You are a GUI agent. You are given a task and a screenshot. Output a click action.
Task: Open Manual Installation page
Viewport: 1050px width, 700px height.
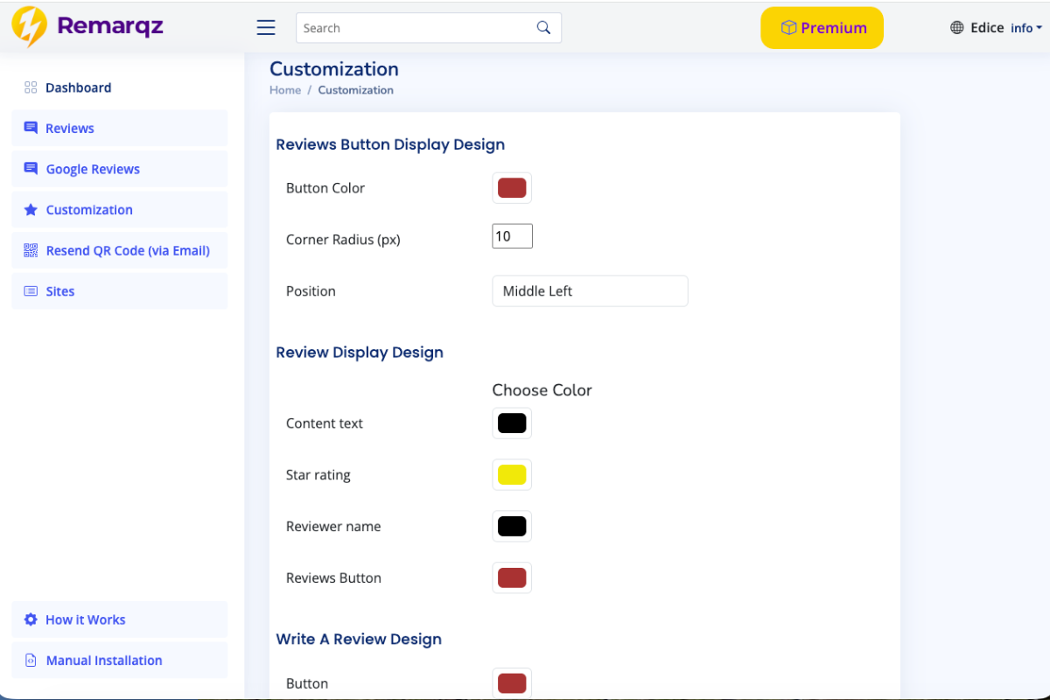pyautogui.click(x=104, y=661)
